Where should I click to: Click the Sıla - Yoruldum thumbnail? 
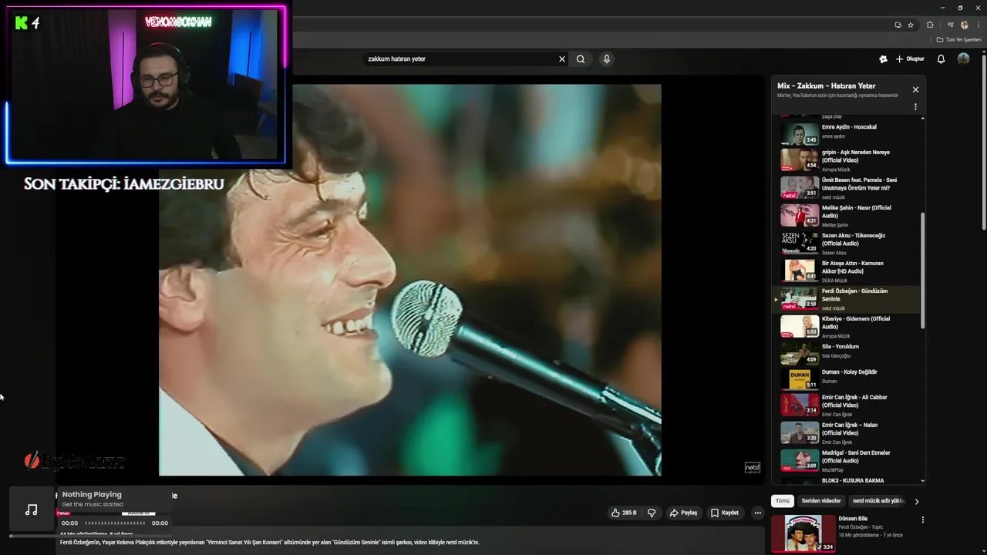[800, 354]
